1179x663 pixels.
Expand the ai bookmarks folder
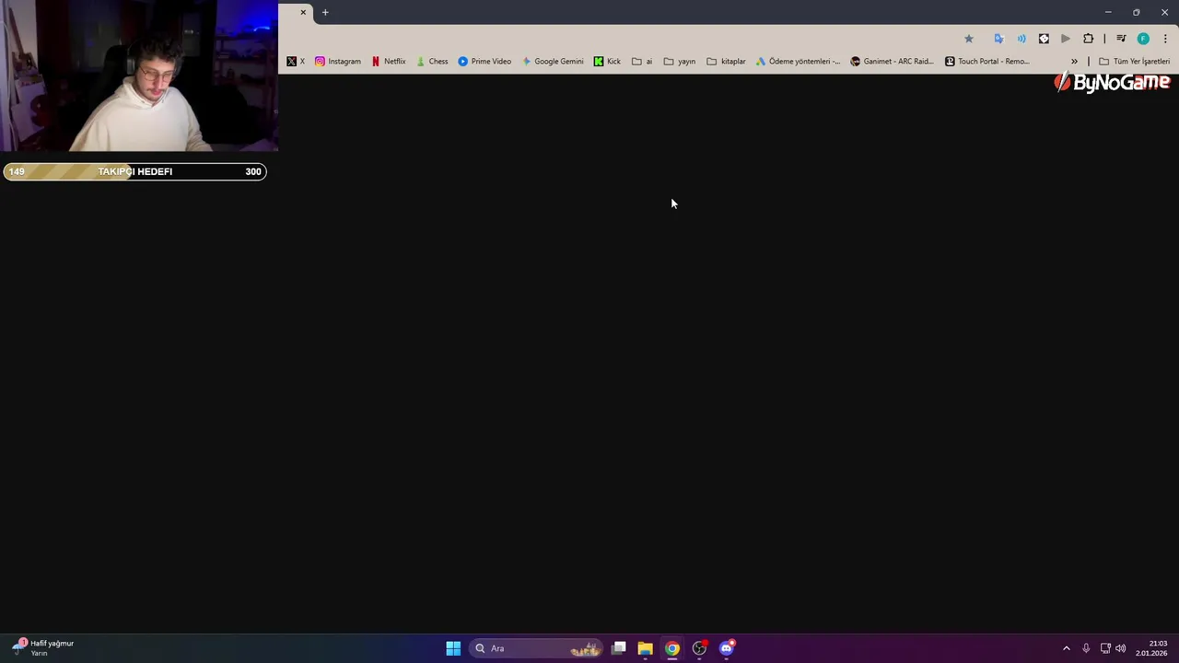(x=642, y=62)
